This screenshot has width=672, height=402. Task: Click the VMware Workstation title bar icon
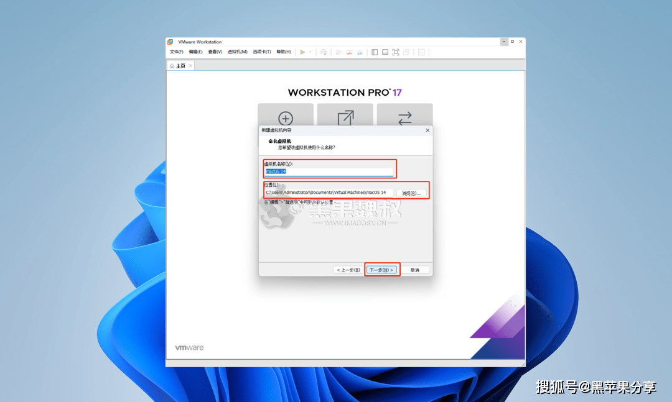(x=170, y=42)
